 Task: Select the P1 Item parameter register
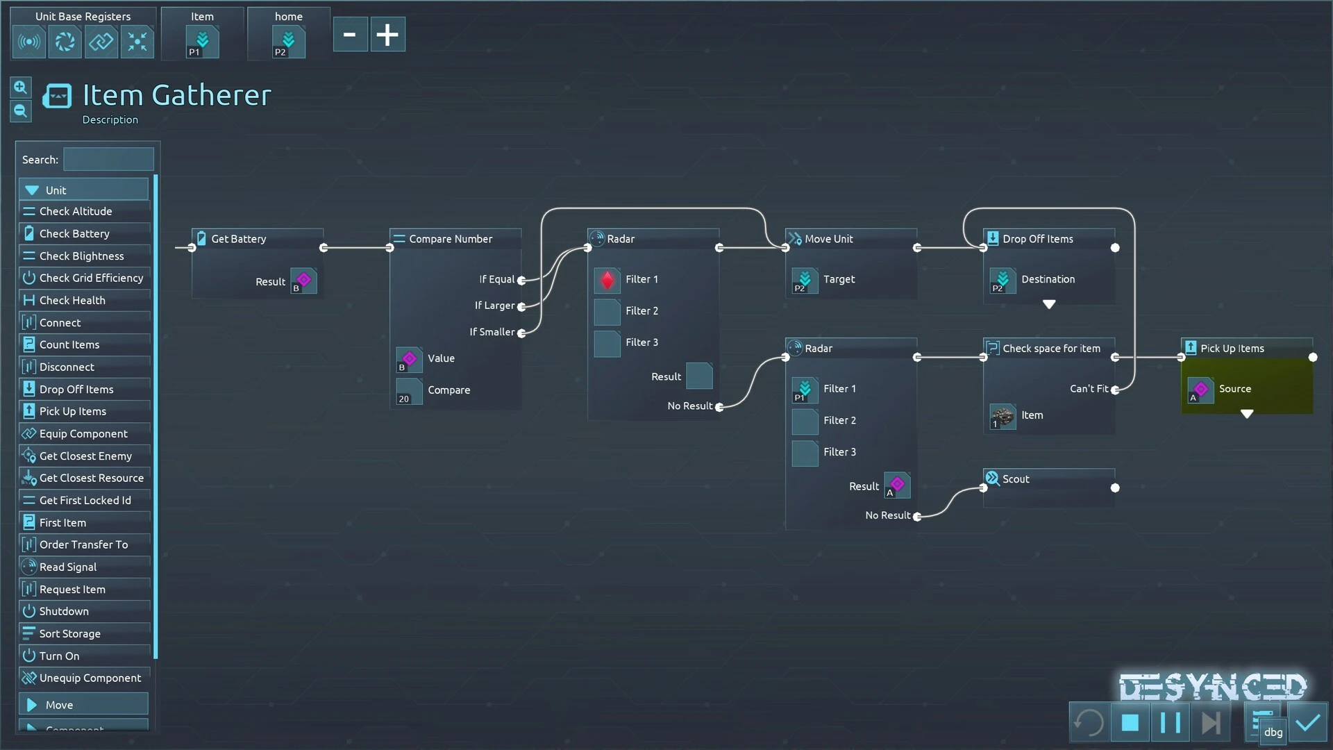tap(203, 42)
